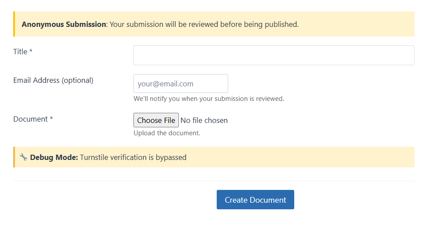Click the required asterisk beside Title

click(31, 51)
